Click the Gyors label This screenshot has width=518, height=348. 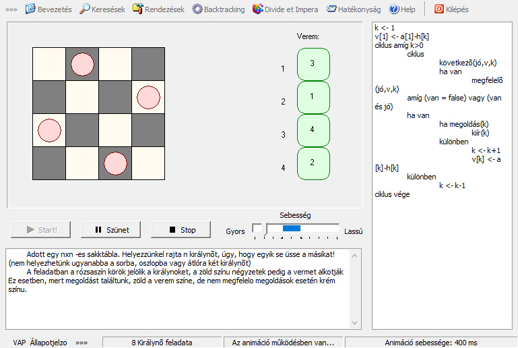(x=235, y=231)
